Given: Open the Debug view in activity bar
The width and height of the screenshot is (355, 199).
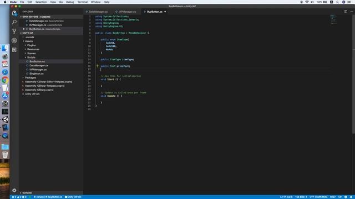Looking at the screenshot, I should point(14,40).
